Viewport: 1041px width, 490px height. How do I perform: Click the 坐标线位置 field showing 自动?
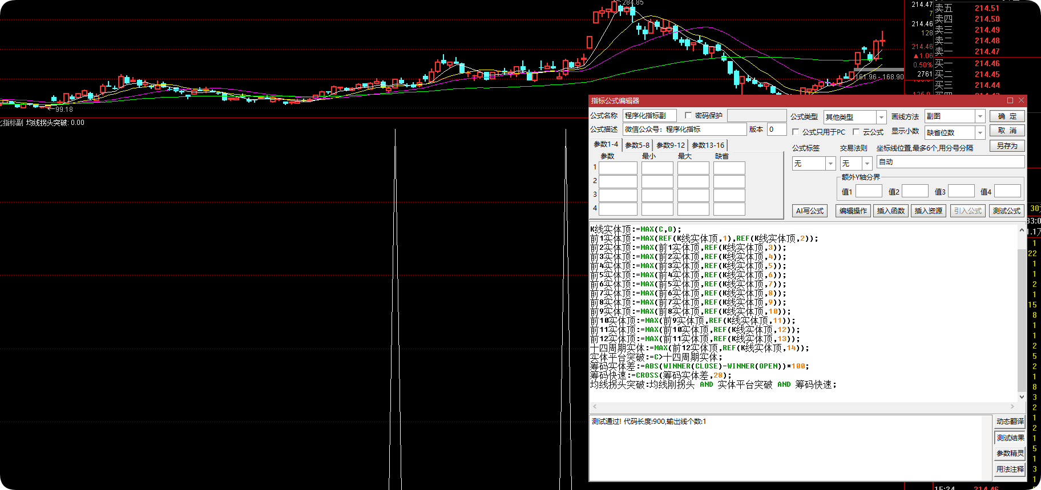950,162
